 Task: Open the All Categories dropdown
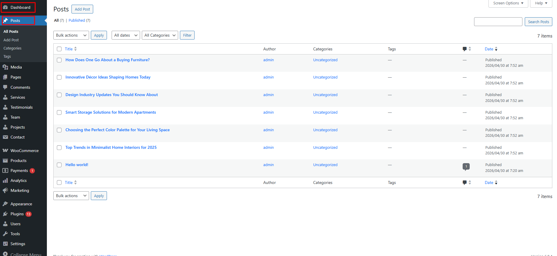click(160, 35)
